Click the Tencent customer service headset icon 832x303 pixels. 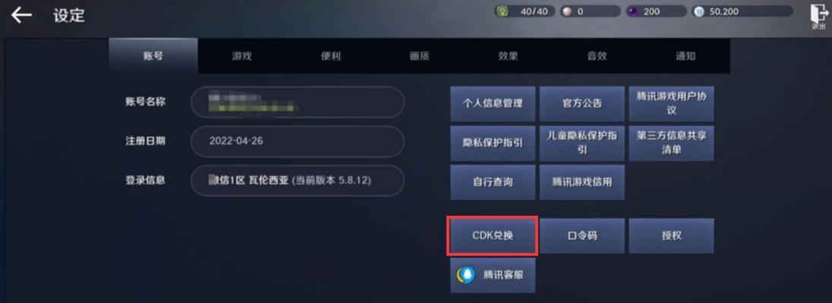tap(466, 274)
